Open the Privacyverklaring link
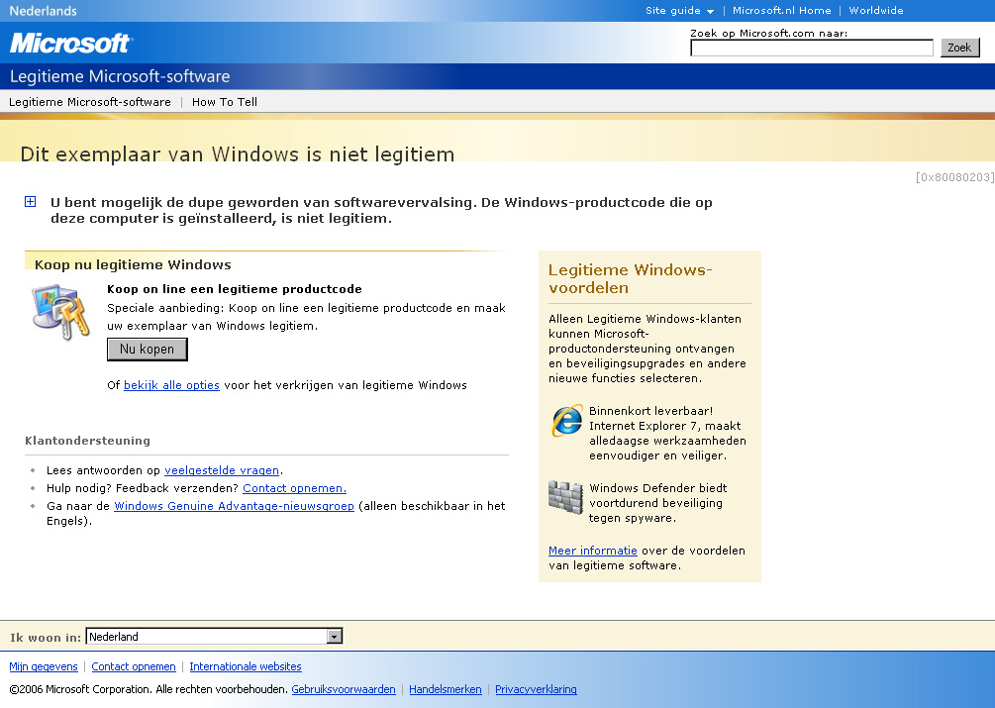 [536, 689]
